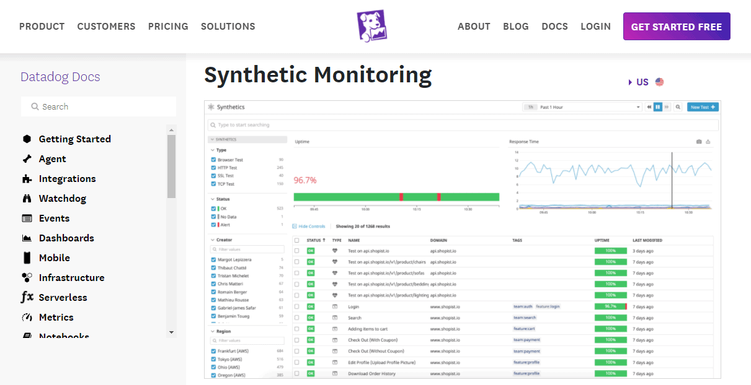Click the Getting Started hexagon icon
751x385 pixels.
point(27,139)
